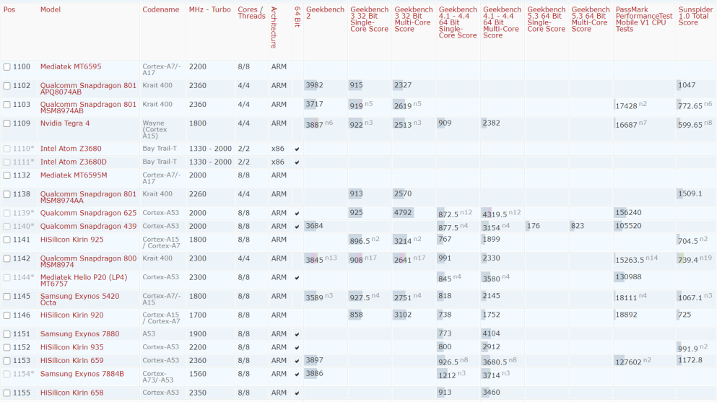
Task: Sort by Geekbench 3 32 Bit Single-Core header
Action: pyautogui.click(x=369, y=19)
